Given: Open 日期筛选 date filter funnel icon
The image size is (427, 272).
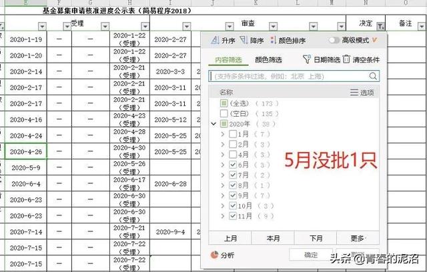Looking at the screenshot, I should (307, 60).
